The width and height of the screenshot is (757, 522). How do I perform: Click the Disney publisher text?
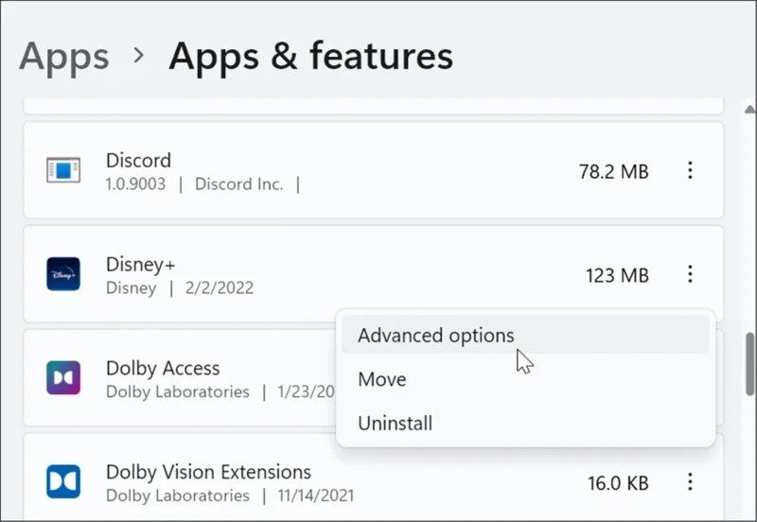pos(131,288)
